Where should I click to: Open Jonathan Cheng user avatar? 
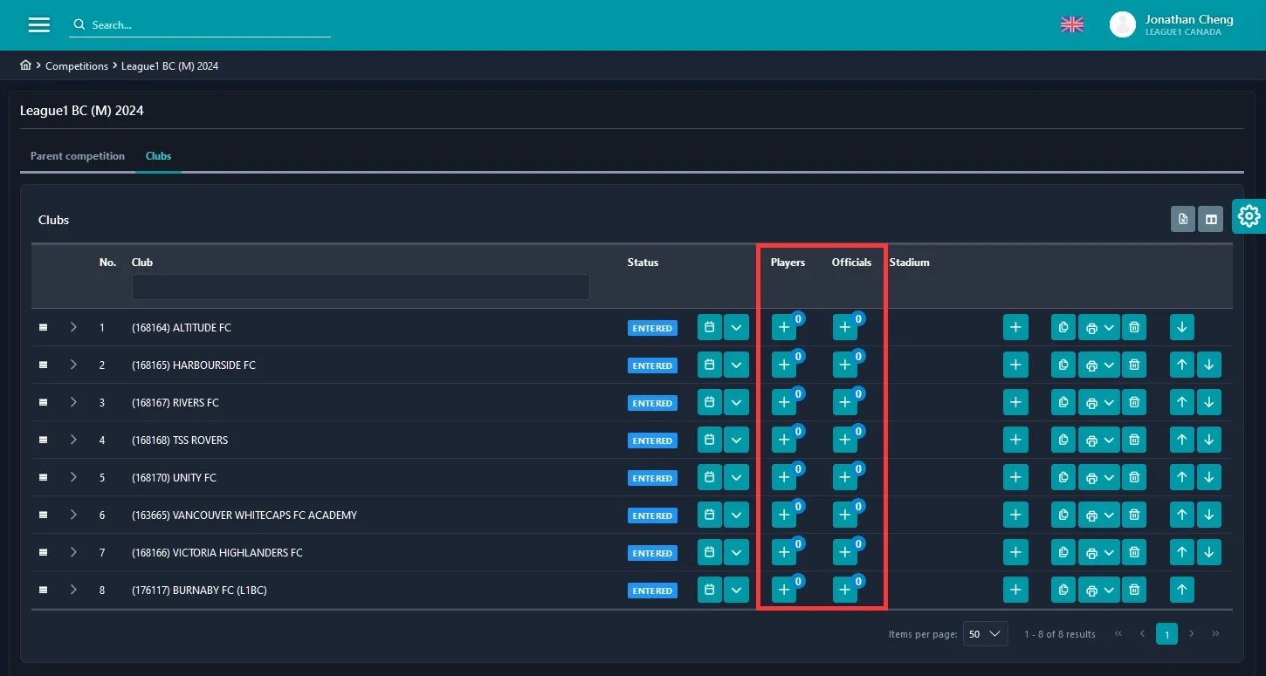point(1123,24)
